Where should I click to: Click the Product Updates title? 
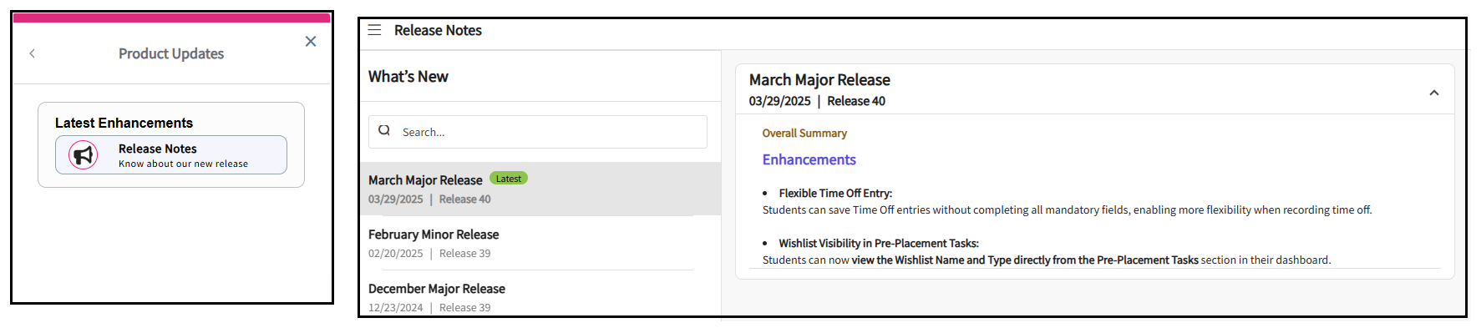click(x=171, y=53)
